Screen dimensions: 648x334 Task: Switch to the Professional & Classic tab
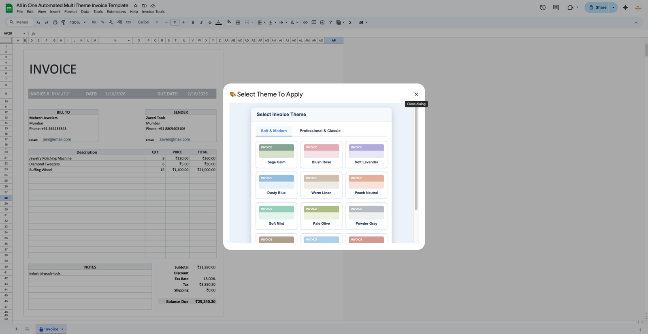tap(320, 131)
